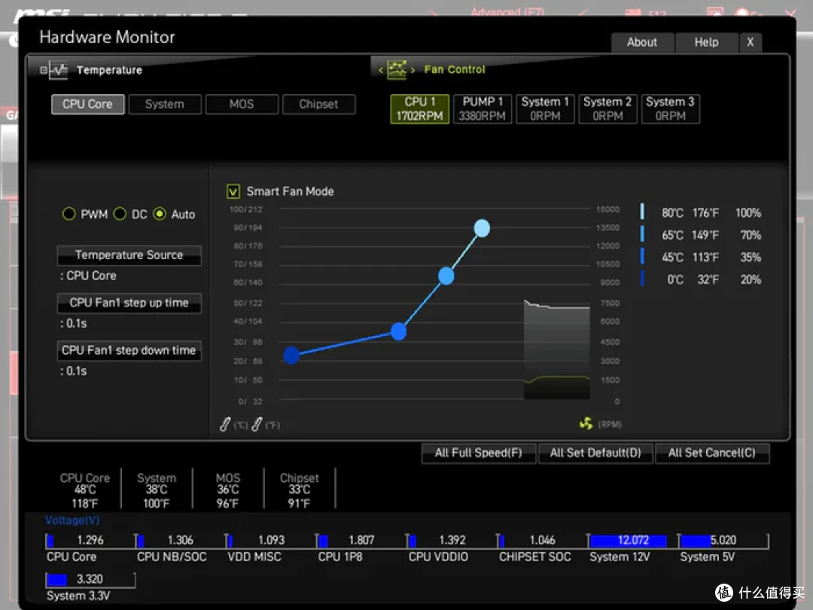Viewport: 813px width, 610px height.
Task: Open CPU Fan1 step up time setting
Action: tap(129, 303)
